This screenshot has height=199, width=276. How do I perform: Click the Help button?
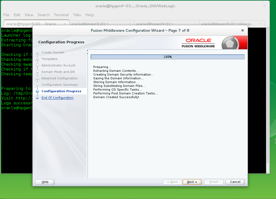[x=45, y=182]
